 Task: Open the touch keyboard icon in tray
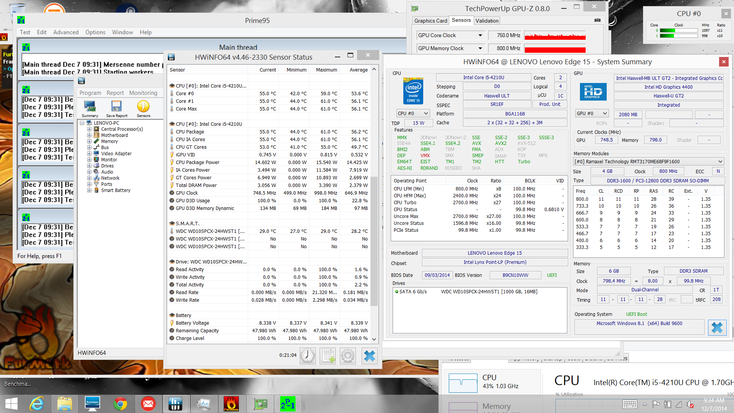pos(630,404)
